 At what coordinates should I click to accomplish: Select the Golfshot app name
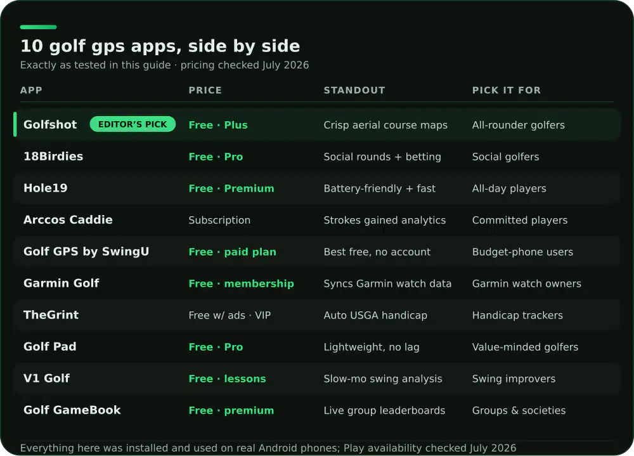click(50, 124)
